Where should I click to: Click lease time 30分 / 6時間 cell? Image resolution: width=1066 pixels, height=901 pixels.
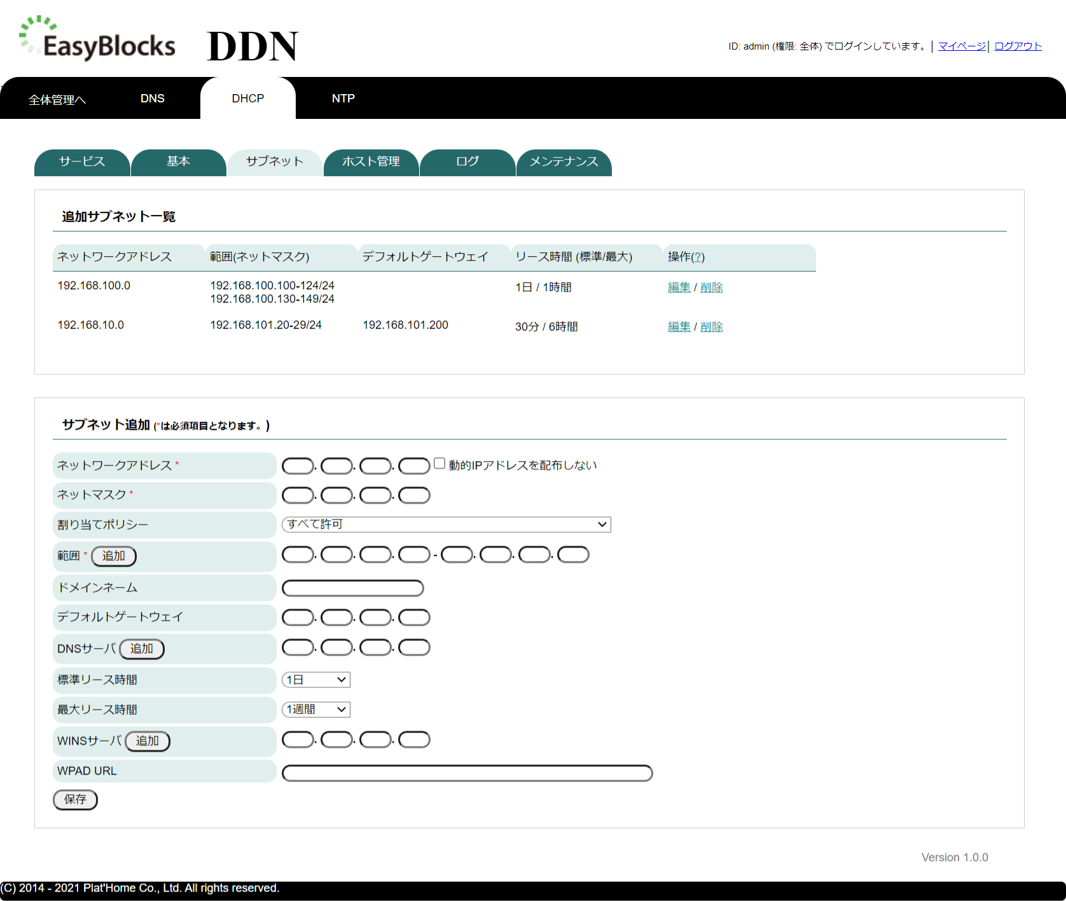pyautogui.click(x=546, y=327)
